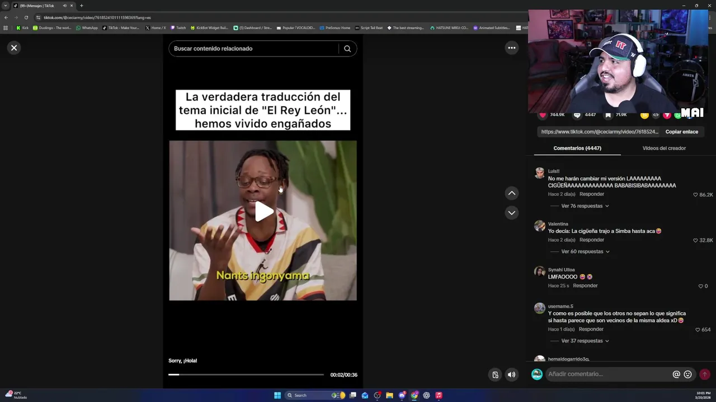The height and width of the screenshot is (402, 716).
Task: Open the Kick bookmark
Action: pyautogui.click(x=22, y=28)
